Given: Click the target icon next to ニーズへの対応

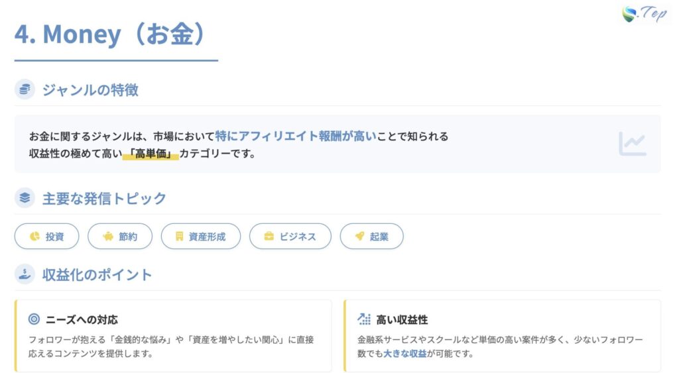Looking at the screenshot, I should 34,319.
